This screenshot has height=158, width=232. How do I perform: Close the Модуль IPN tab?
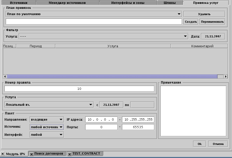coord(3,154)
